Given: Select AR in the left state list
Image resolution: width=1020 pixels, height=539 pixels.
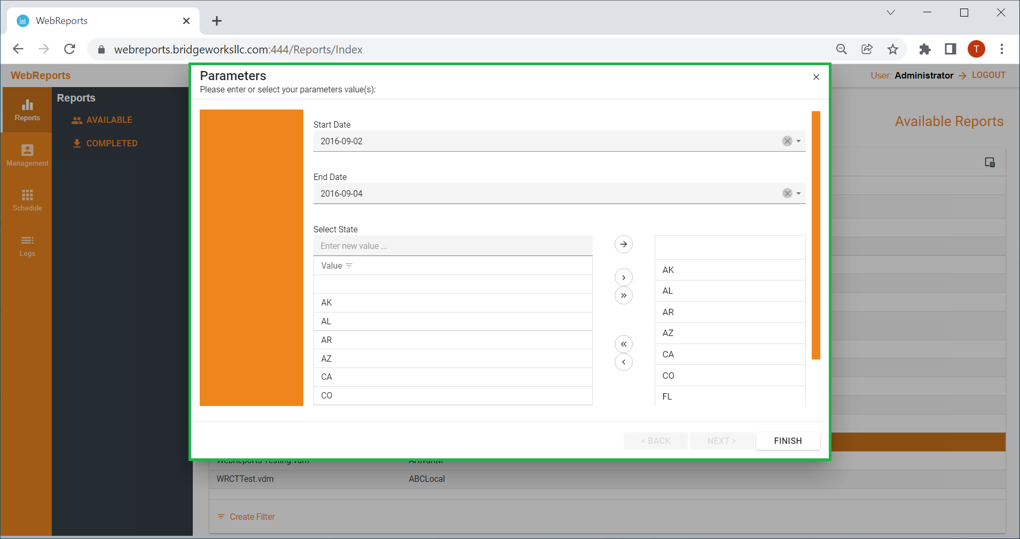Looking at the screenshot, I should [453, 340].
